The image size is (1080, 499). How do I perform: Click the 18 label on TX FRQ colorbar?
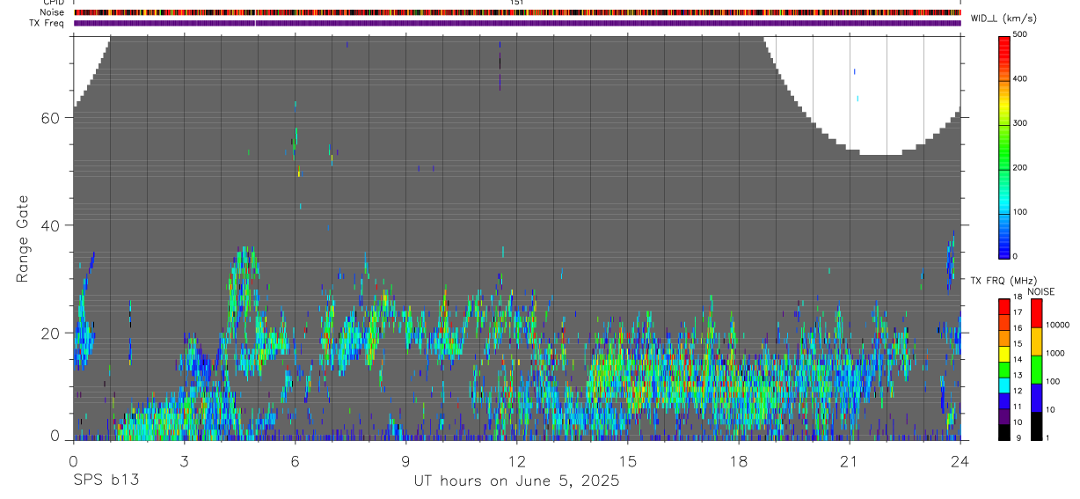coord(1019,298)
